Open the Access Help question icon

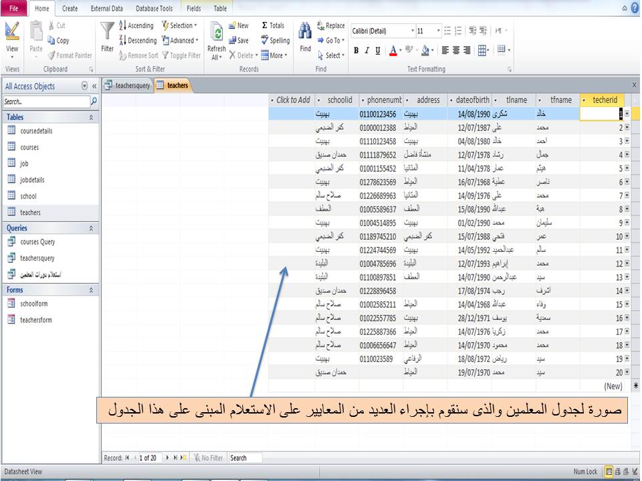tap(635, 8)
